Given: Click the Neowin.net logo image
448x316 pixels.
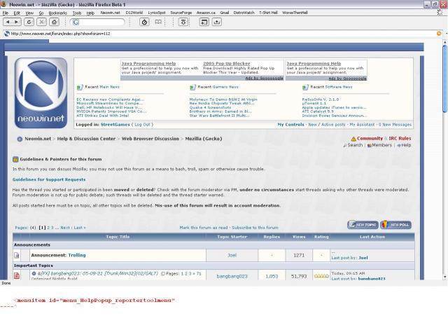Looking at the screenshot, I should [41, 93].
